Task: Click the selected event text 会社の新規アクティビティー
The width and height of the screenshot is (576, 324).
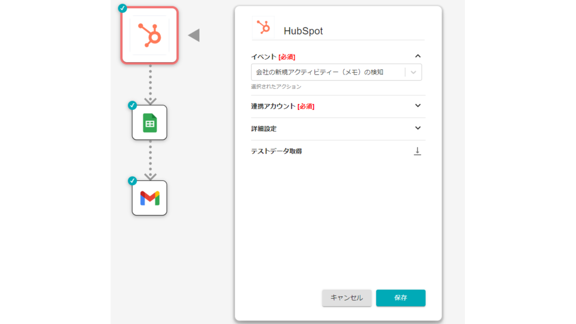Action: tap(320, 72)
